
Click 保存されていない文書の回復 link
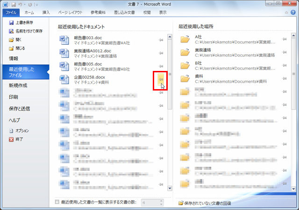(x=205, y=203)
